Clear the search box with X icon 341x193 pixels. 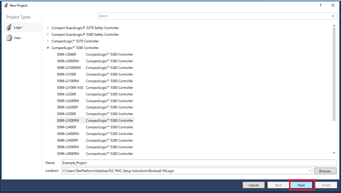pos(333,16)
